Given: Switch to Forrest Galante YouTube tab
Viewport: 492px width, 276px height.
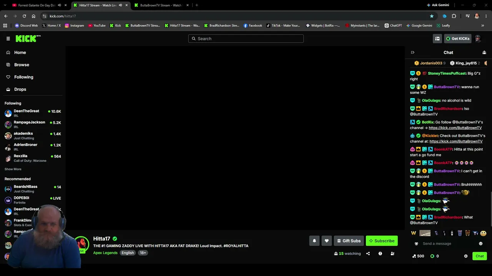Looking at the screenshot, I should 37,5.
